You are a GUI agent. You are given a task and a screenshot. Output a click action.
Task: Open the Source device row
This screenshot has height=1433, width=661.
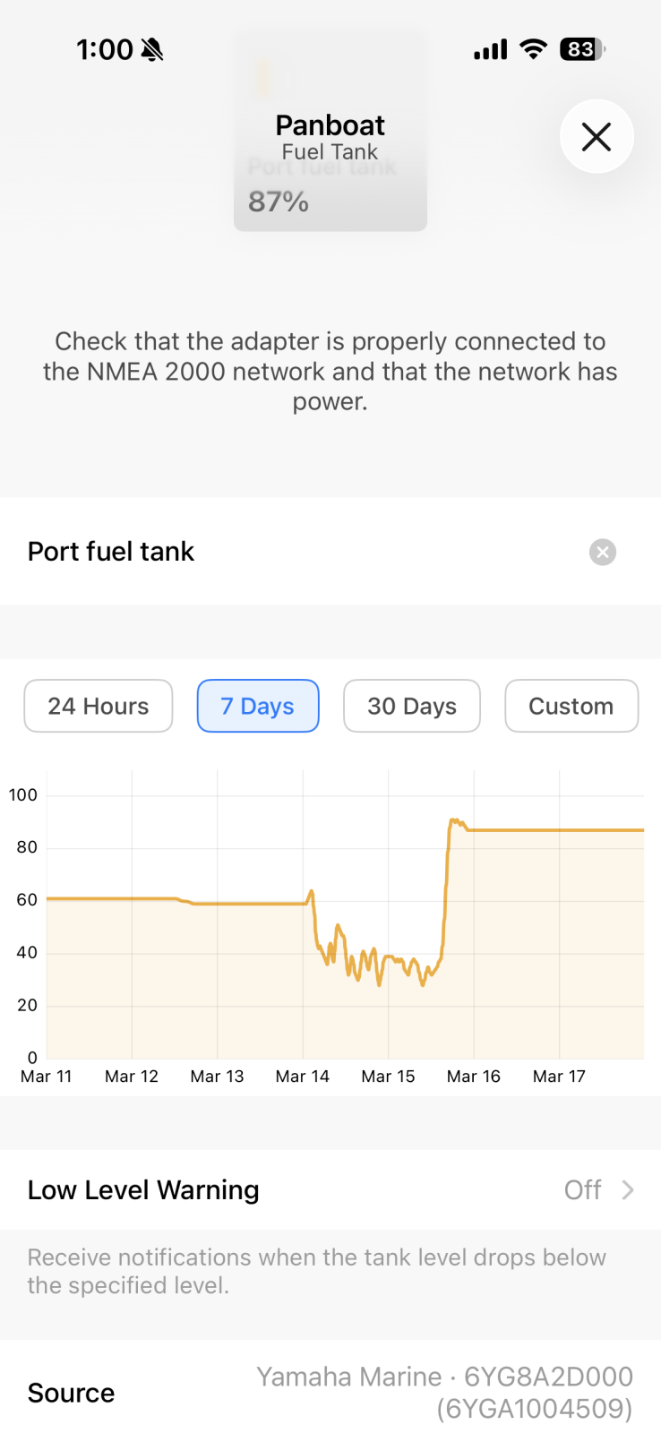coord(72,1393)
